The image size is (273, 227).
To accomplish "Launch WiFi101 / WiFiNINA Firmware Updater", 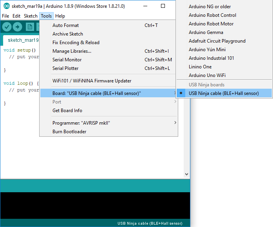I will [x=109, y=81].
